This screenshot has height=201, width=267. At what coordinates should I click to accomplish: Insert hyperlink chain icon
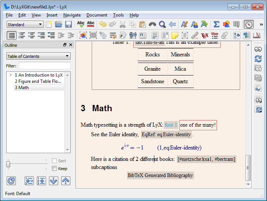[194, 35]
